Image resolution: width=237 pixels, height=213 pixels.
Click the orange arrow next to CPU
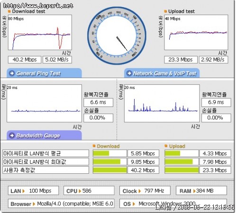coord(80,191)
